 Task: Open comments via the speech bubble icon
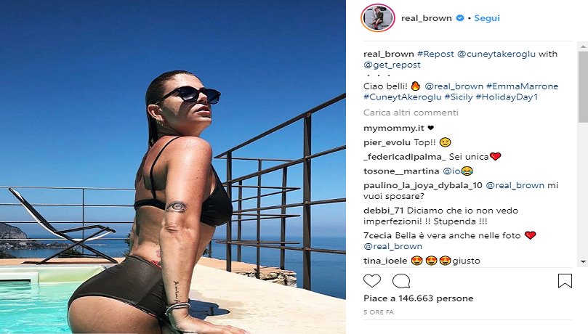coord(401,281)
